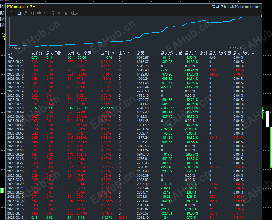Image resolution: width=272 pixels, height=220 pixels.
Task: Switch to the 月 monthly statistics tab
Action: click(32, 13)
